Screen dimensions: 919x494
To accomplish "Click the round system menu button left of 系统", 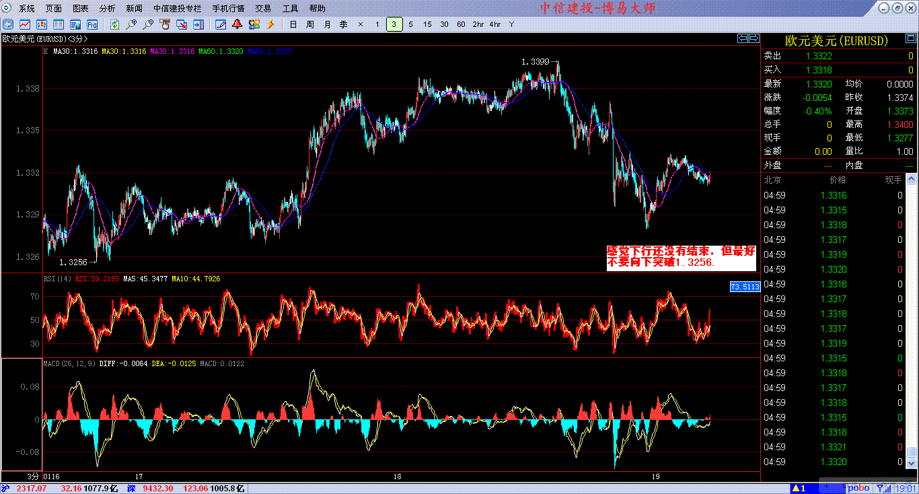I will click(7, 9).
